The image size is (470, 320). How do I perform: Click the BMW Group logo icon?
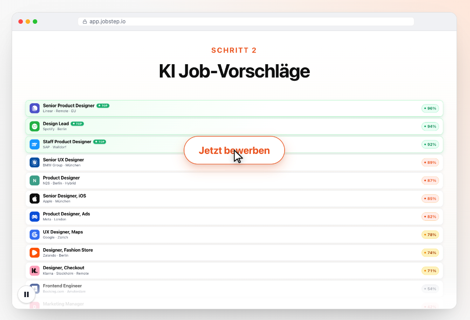click(x=35, y=162)
